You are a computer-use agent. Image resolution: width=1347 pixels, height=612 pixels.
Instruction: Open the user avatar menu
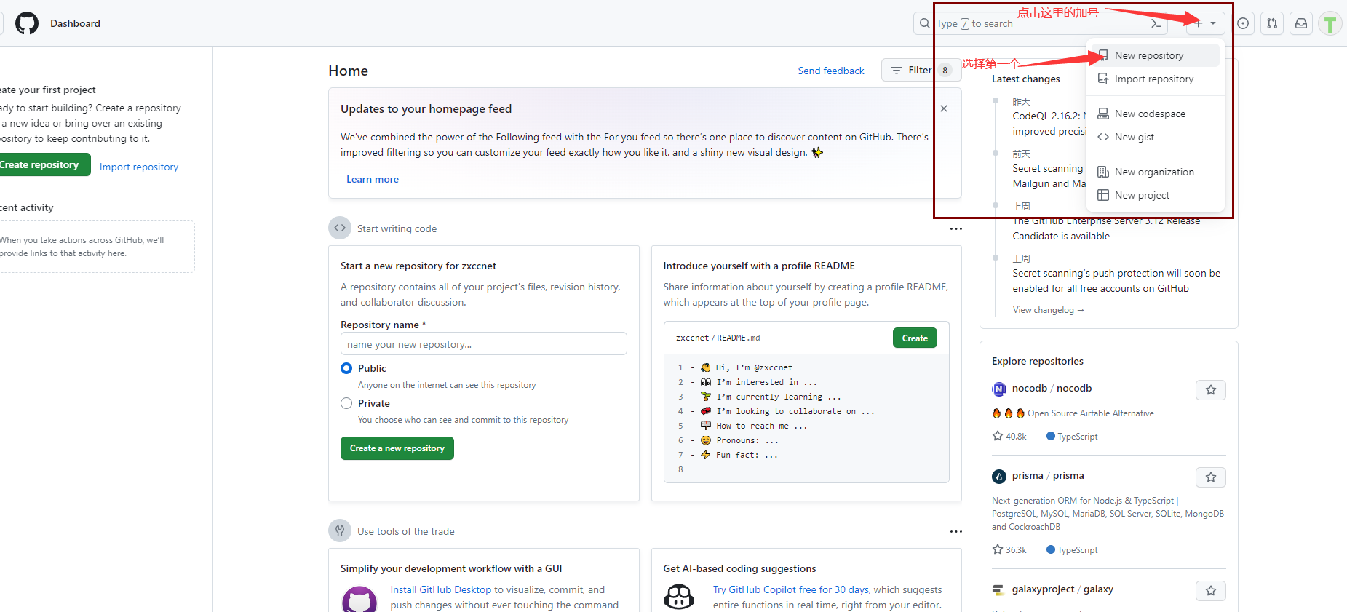(1330, 24)
